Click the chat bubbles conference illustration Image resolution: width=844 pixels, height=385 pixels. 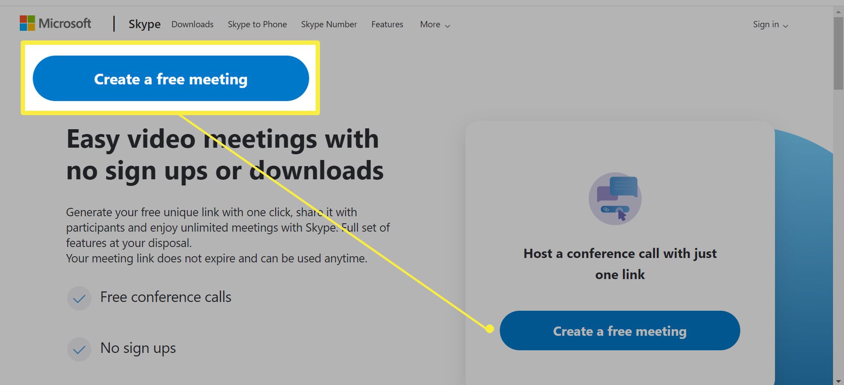coord(615,199)
